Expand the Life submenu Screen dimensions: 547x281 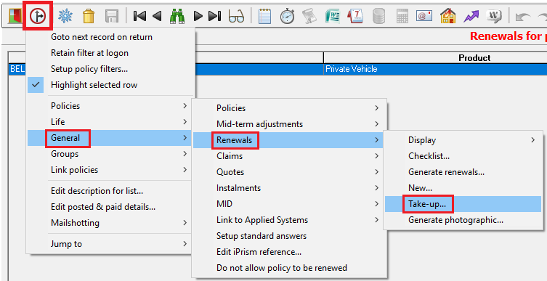(110, 122)
